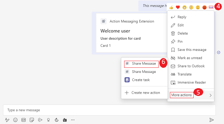Choose Translate from the menu
Viewport: 224px width, 124px height.
click(191, 74)
